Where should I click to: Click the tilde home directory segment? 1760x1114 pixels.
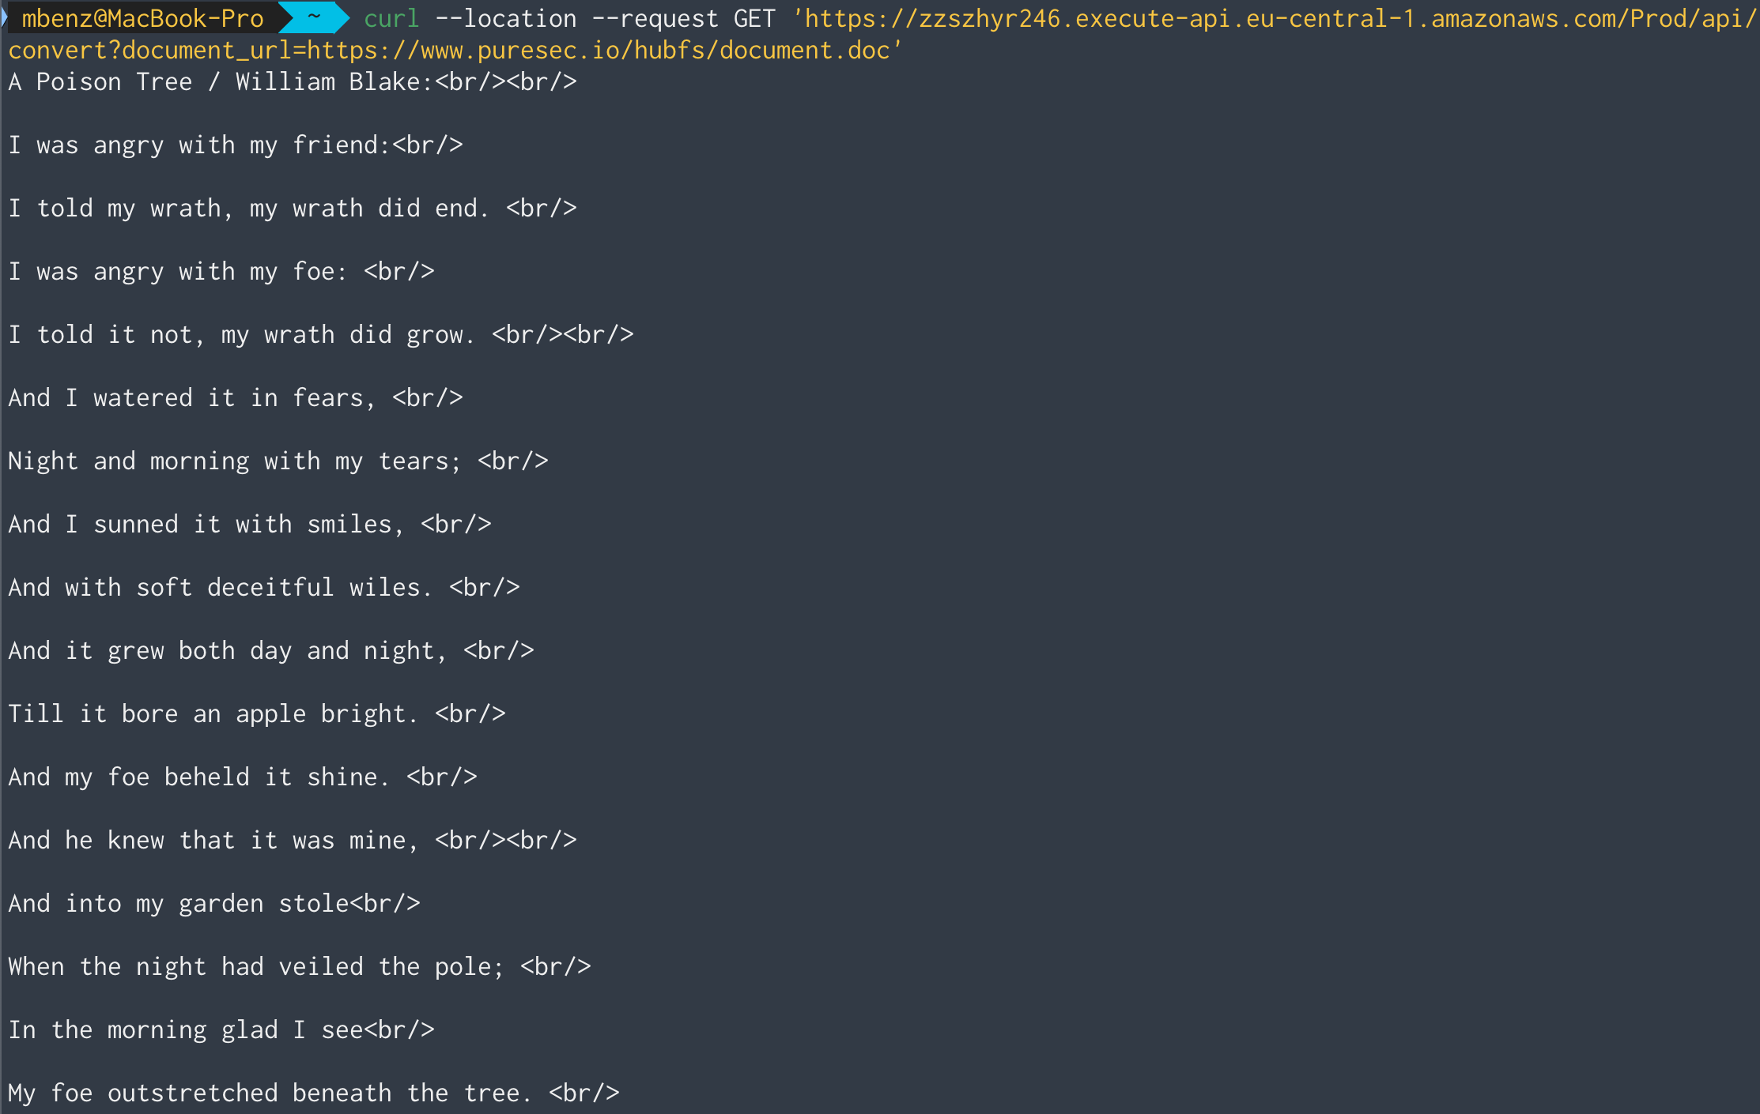pyautogui.click(x=314, y=17)
